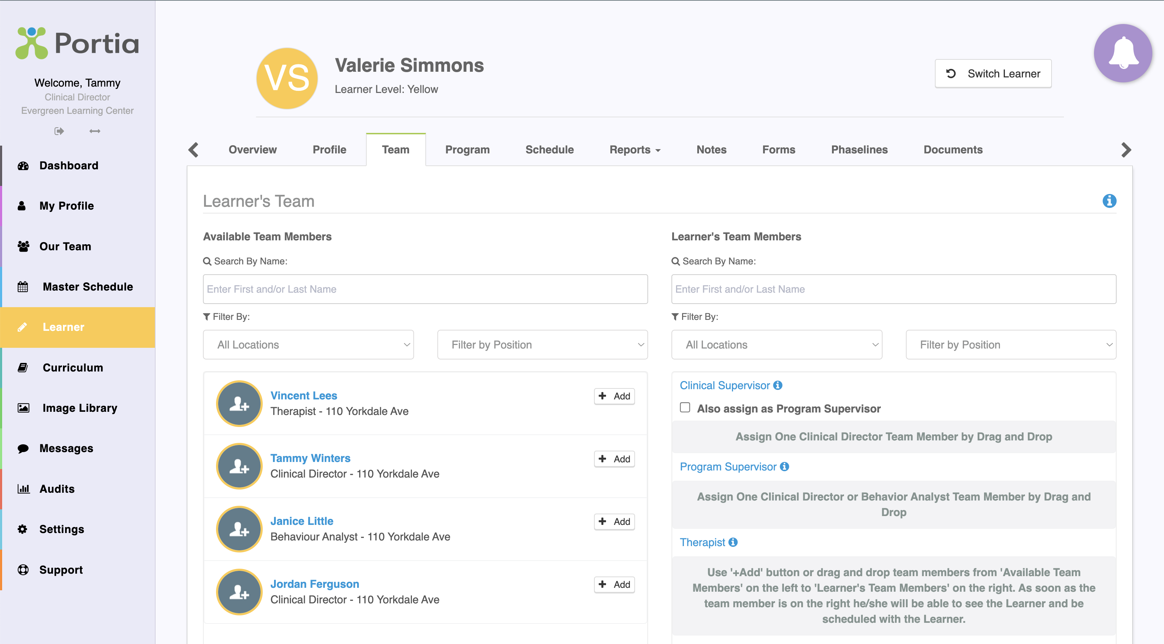Click Vincent Lees' add-user avatar icon
The width and height of the screenshot is (1164, 644).
(x=239, y=403)
